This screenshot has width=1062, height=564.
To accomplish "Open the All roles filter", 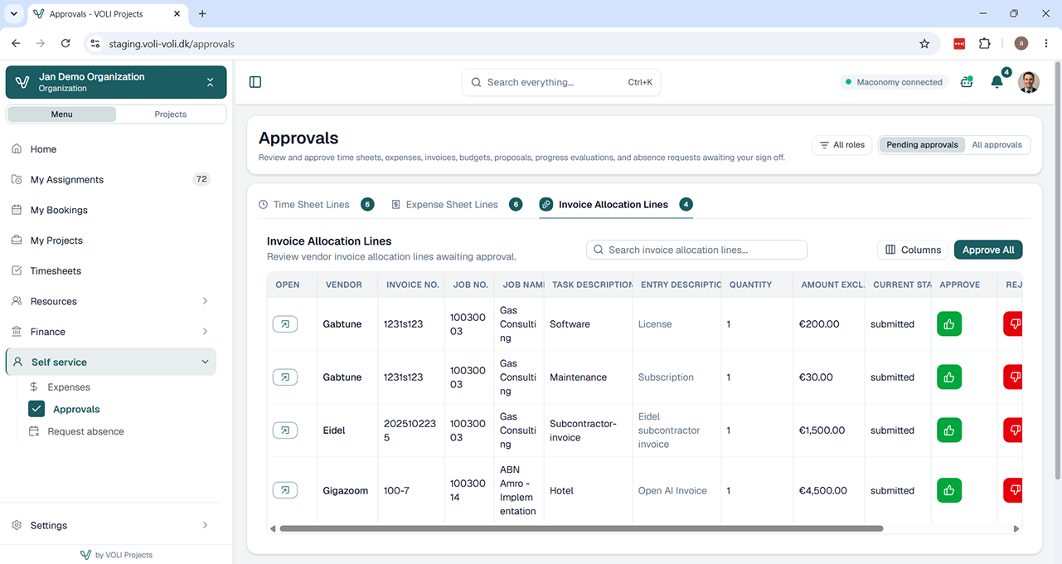I will click(x=842, y=144).
